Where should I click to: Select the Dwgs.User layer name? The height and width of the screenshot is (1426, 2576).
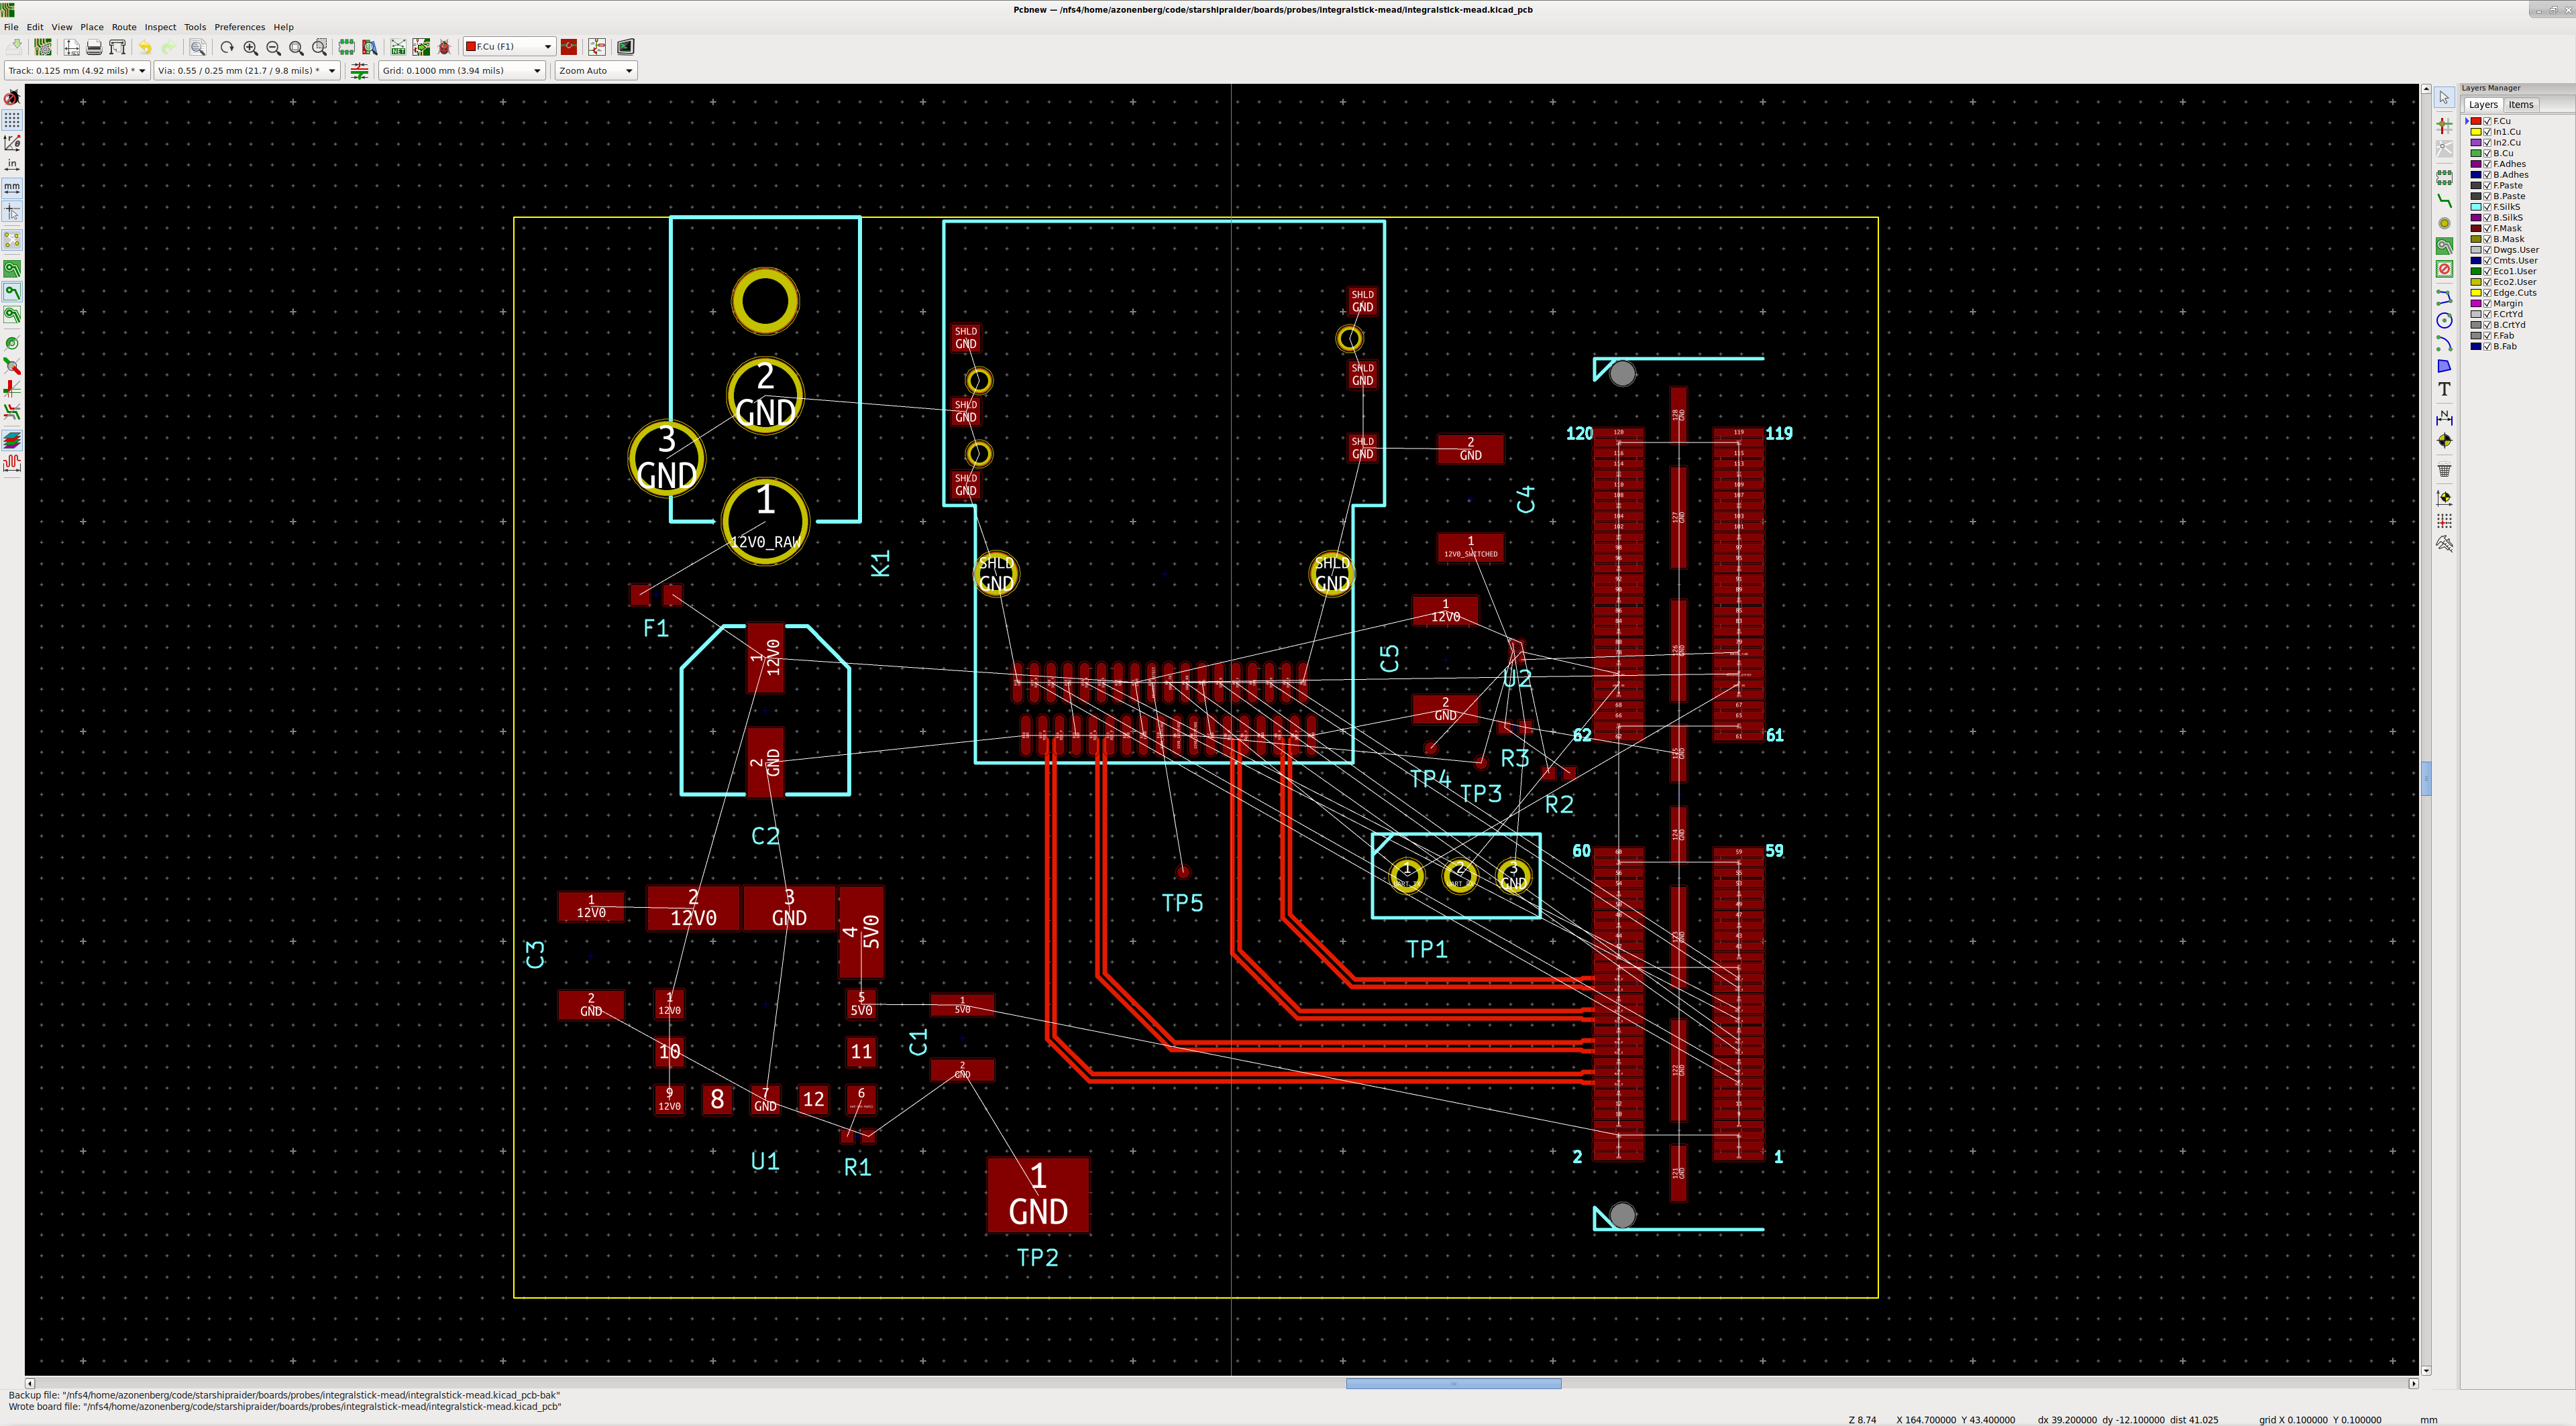pyautogui.click(x=2515, y=250)
